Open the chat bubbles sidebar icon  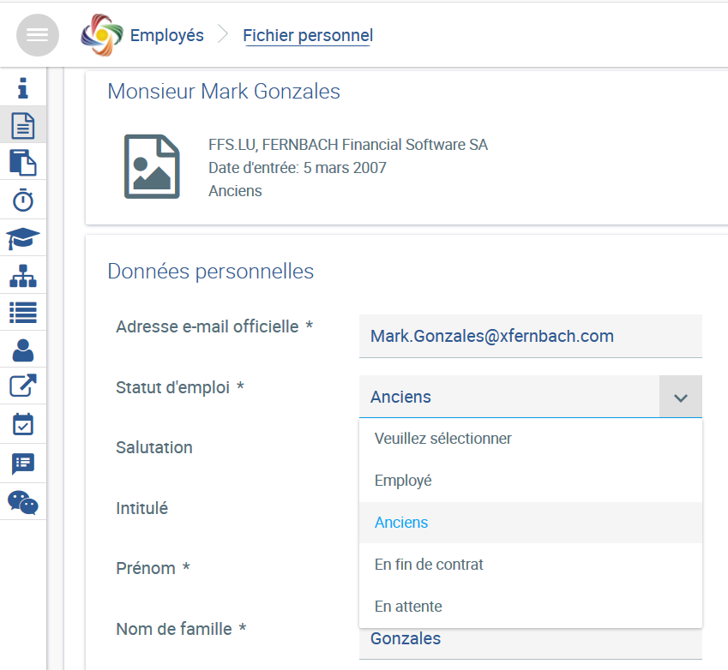tap(23, 502)
